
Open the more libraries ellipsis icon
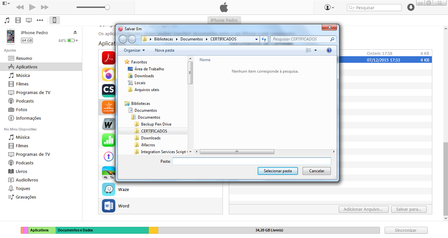click(x=40, y=20)
